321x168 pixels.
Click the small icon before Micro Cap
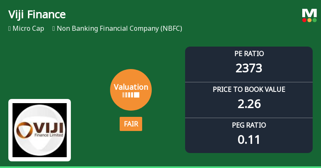click(x=9, y=29)
